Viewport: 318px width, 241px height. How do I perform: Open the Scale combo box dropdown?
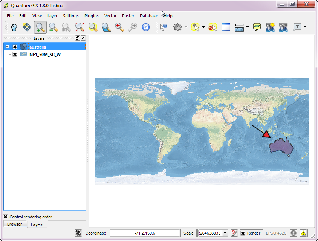click(225, 233)
